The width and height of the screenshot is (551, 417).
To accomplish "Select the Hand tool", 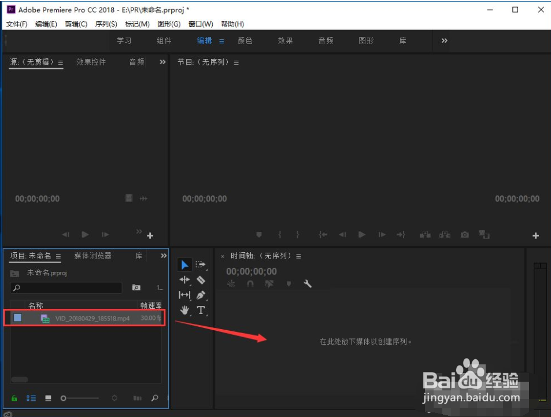I will (184, 310).
